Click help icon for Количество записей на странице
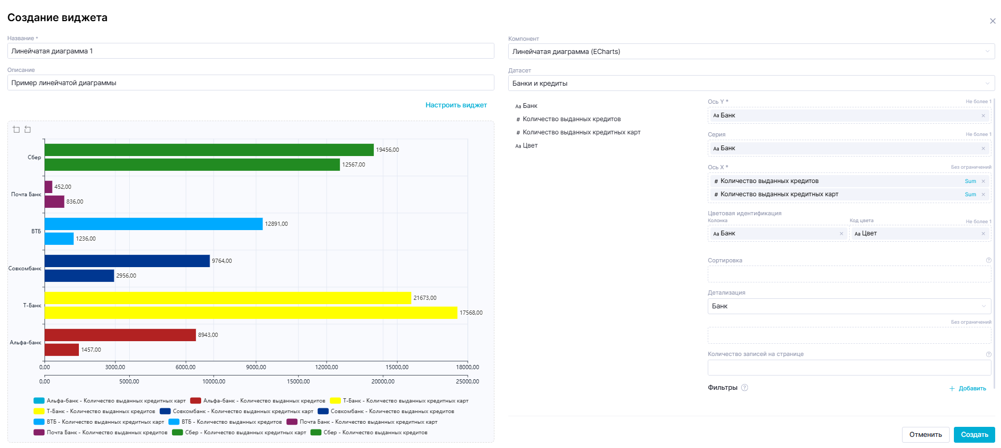 pyautogui.click(x=988, y=354)
